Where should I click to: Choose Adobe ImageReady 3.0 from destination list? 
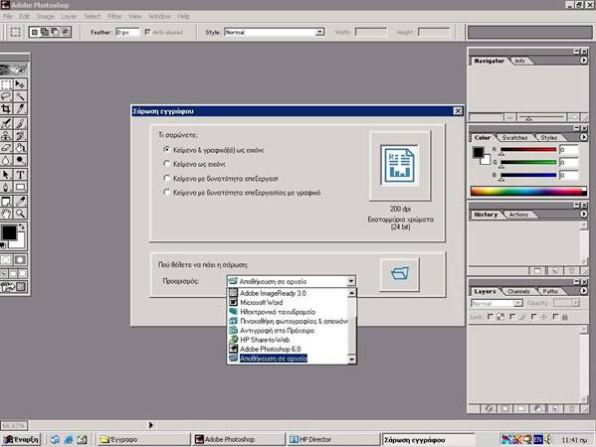[x=288, y=293]
